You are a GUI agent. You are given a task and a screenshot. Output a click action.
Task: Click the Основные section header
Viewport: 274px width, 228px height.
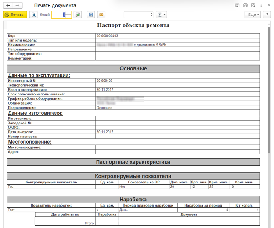[133, 68]
